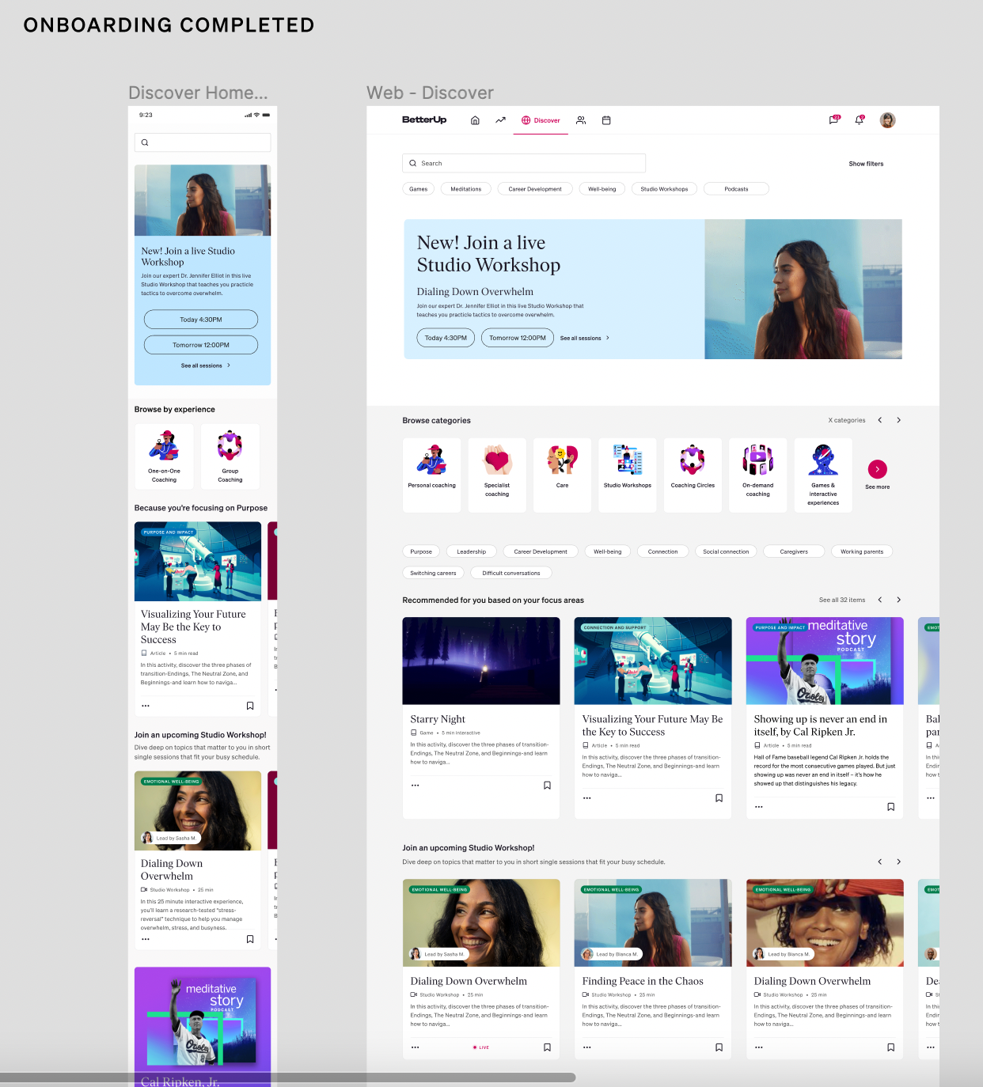Toggle the Switching careers topic chip
The height and width of the screenshot is (1087, 983).
(x=433, y=573)
